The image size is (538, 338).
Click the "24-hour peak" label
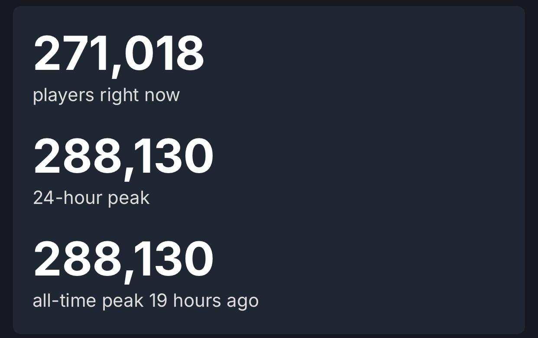[x=91, y=198]
